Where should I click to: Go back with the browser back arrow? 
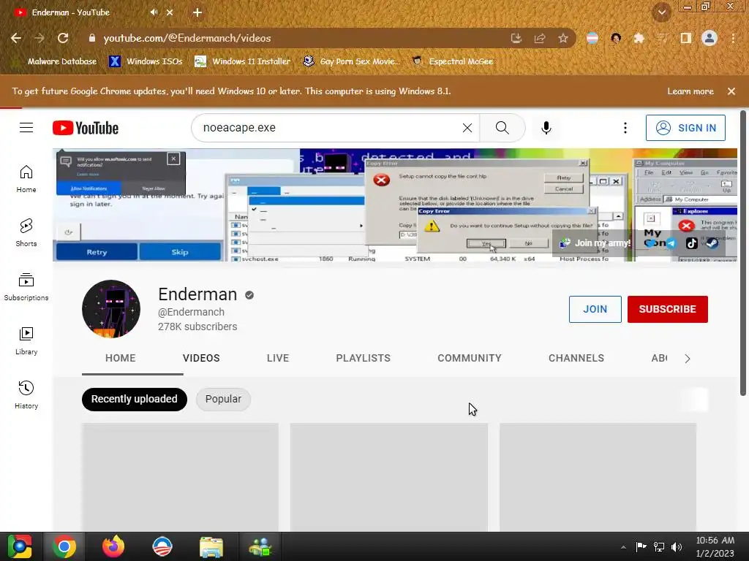[16, 38]
